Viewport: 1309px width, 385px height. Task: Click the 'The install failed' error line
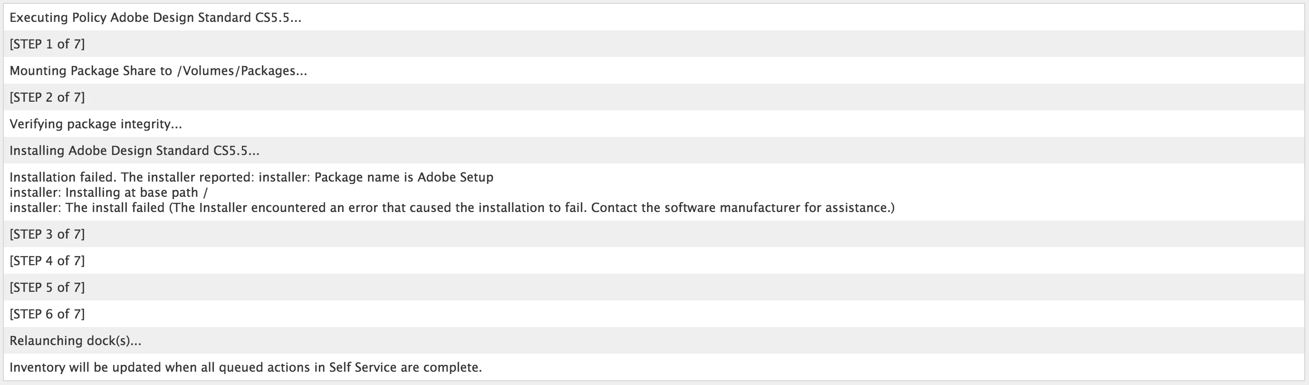tap(452, 208)
